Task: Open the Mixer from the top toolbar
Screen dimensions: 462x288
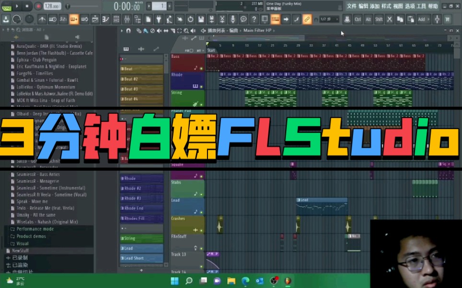Action: (x=127, y=19)
